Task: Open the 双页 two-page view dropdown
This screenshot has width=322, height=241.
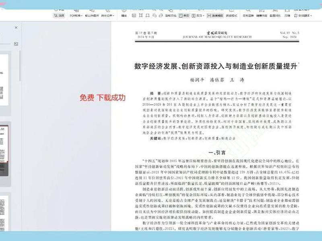Action: coord(198,15)
